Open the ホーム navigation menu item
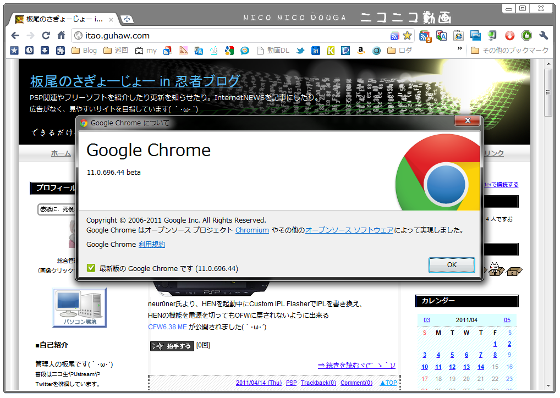560x398 pixels. 61,153
